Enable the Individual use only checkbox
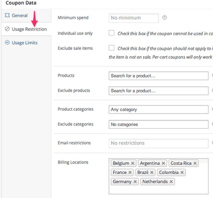Viewport: 213px width, 198px height. 112,33
